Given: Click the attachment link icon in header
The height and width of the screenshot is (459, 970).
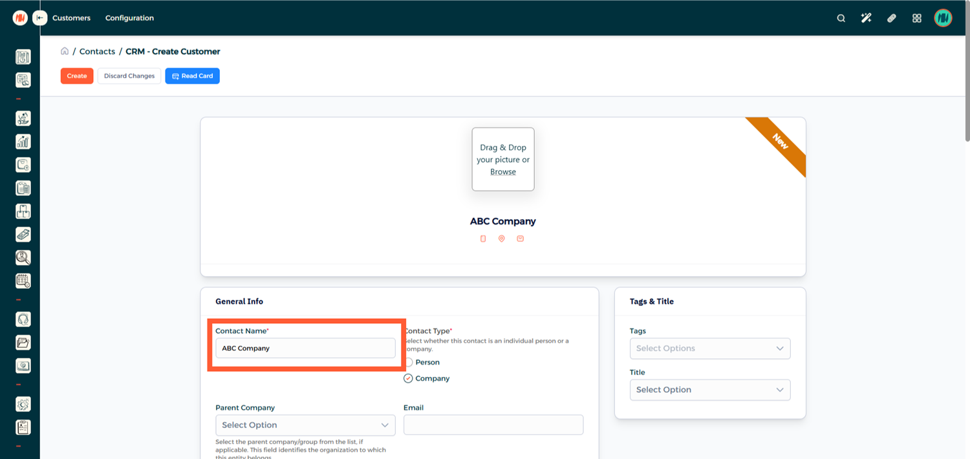Looking at the screenshot, I should pos(891,18).
